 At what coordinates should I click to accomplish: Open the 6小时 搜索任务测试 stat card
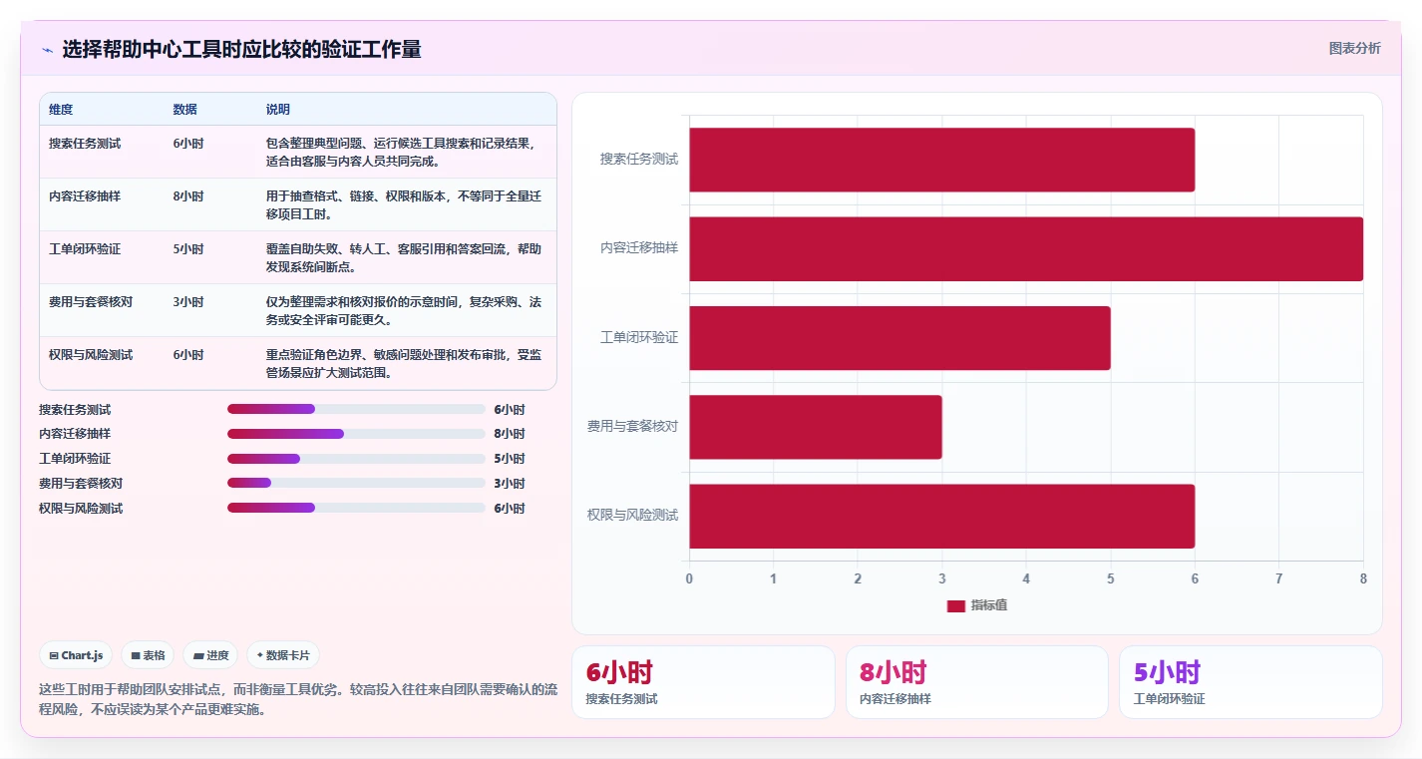[703, 682]
